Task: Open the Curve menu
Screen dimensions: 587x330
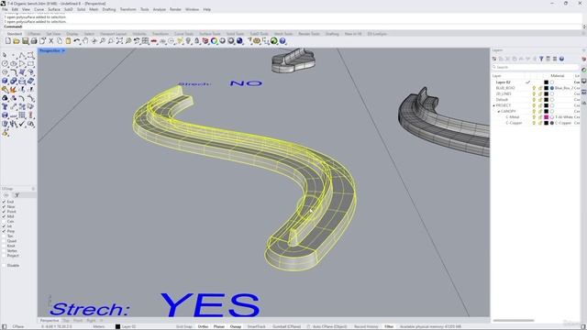Action: (39, 9)
